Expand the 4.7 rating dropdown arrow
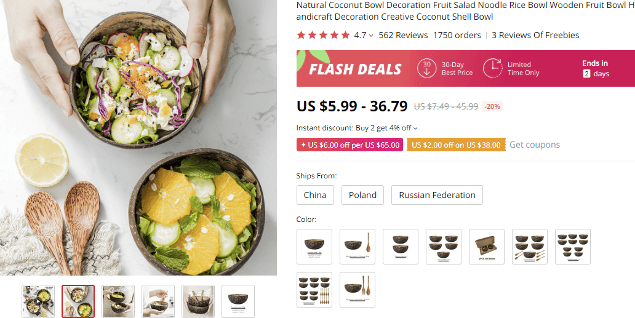 (x=371, y=36)
